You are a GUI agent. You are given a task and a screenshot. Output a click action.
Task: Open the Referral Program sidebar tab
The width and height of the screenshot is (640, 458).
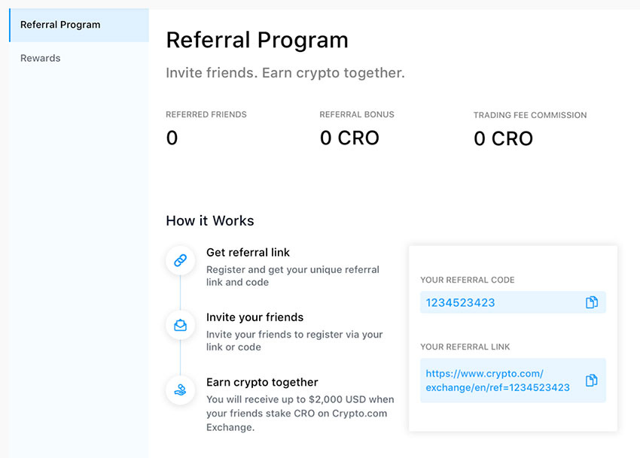(79, 25)
